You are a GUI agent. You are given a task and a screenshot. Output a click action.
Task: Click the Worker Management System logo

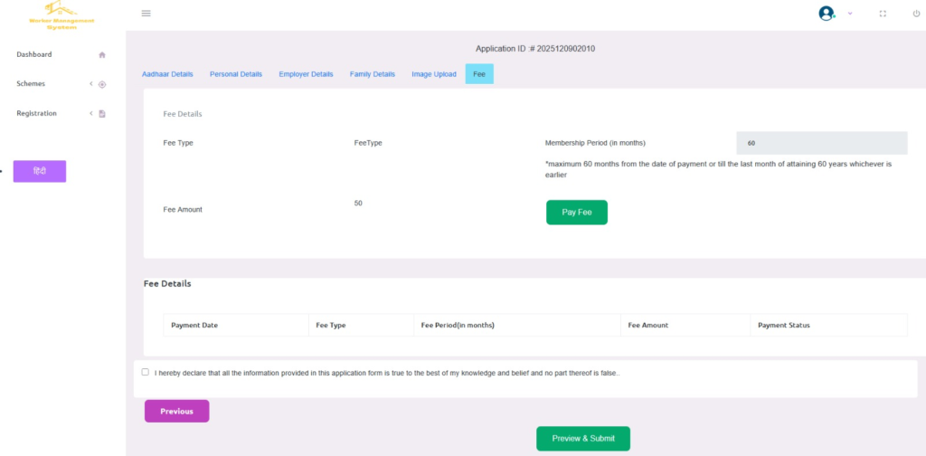(61, 14)
